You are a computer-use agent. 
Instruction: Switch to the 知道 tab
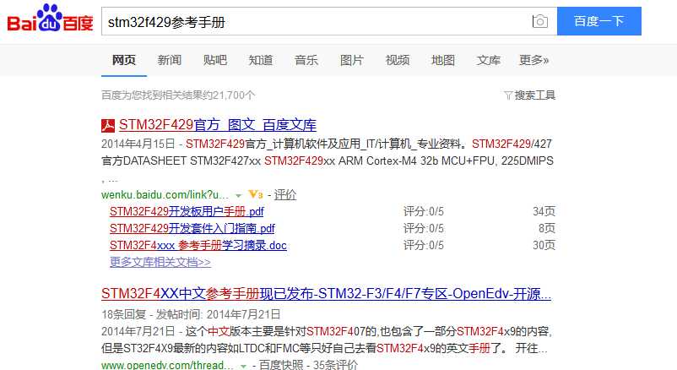(260, 60)
